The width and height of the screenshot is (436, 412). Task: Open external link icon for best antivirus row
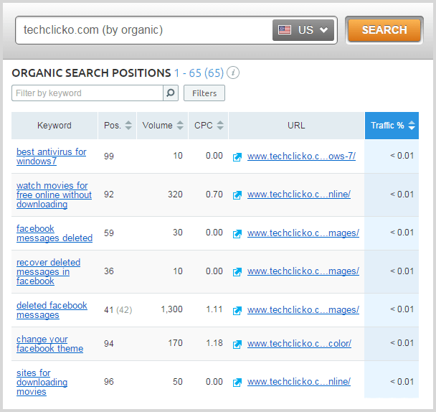[x=237, y=156]
